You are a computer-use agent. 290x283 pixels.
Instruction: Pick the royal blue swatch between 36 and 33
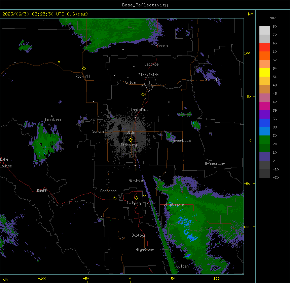click(264, 123)
